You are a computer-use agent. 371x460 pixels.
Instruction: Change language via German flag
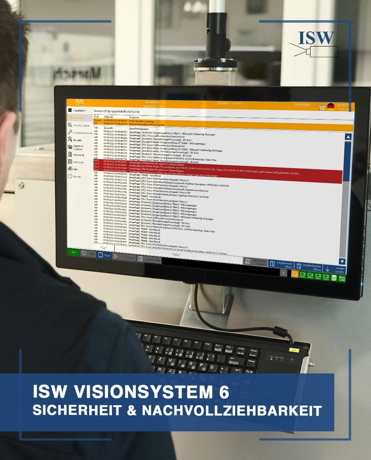pyautogui.click(x=331, y=107)
